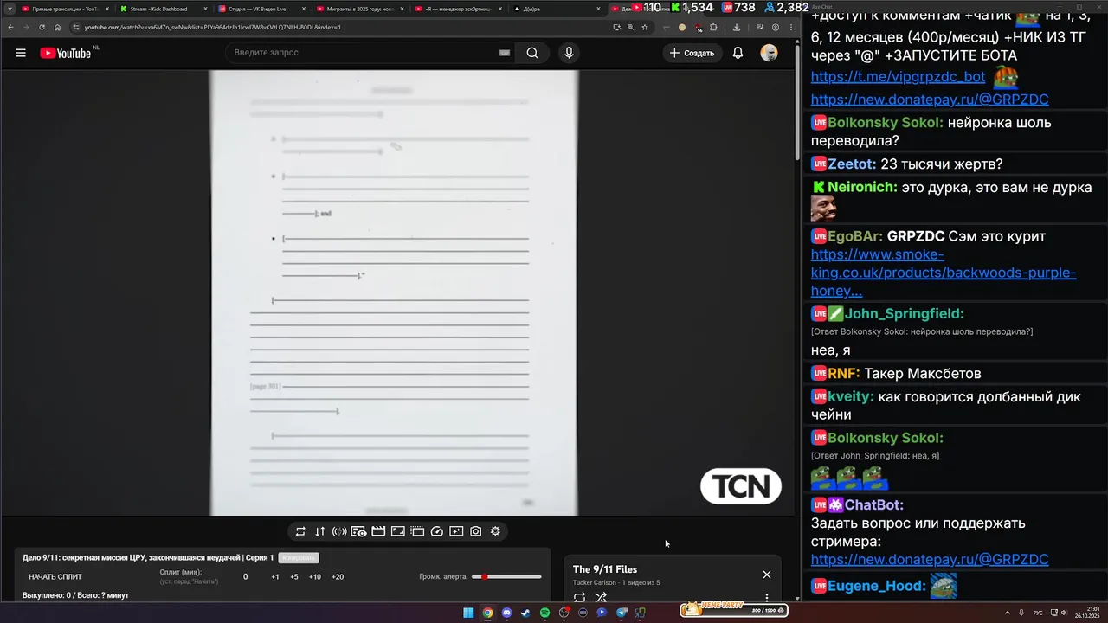Close the 9/11 Files playlist panel

tap(767, 575)
